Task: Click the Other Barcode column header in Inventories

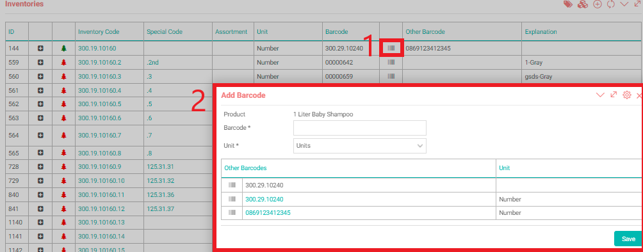Action: click(425, 31)
